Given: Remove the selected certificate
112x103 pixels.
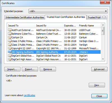Looking at the screenshot, I should [x=48, y=69].
